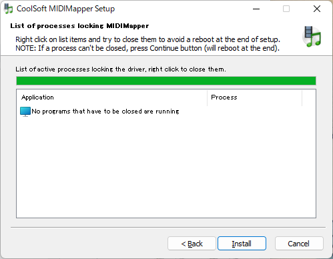This screenshot has height=259, width=333.
Task: Sort by the Application column header
Action: click(112, 97)
